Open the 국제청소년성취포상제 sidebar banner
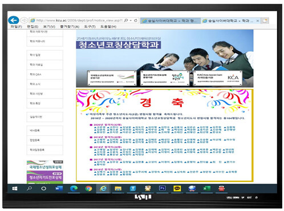The width and height of the screenshot is (284, 211). click(45, 165)
